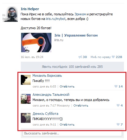Open Михаилъ Борисовъ's avatar
This screenshot has height=140, width=127.
pos(26,80)
